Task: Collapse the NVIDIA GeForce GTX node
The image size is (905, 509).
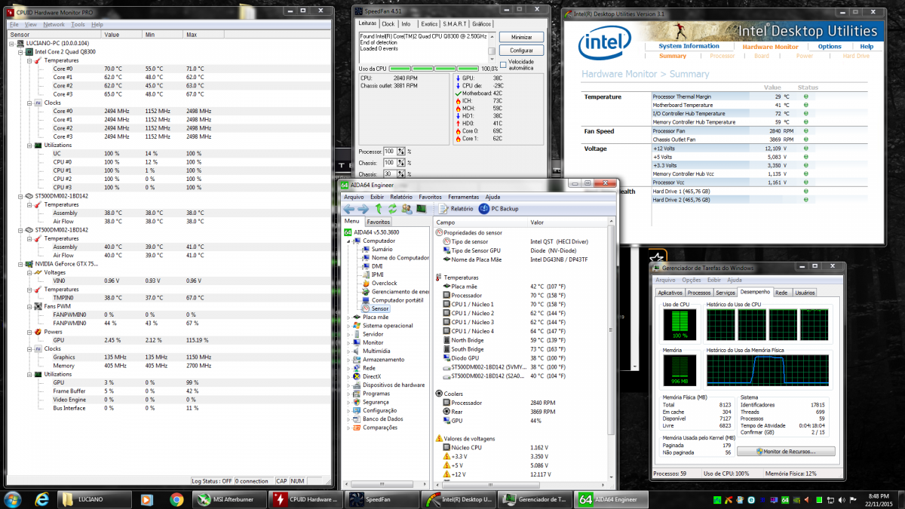Action: coord(20,264)
